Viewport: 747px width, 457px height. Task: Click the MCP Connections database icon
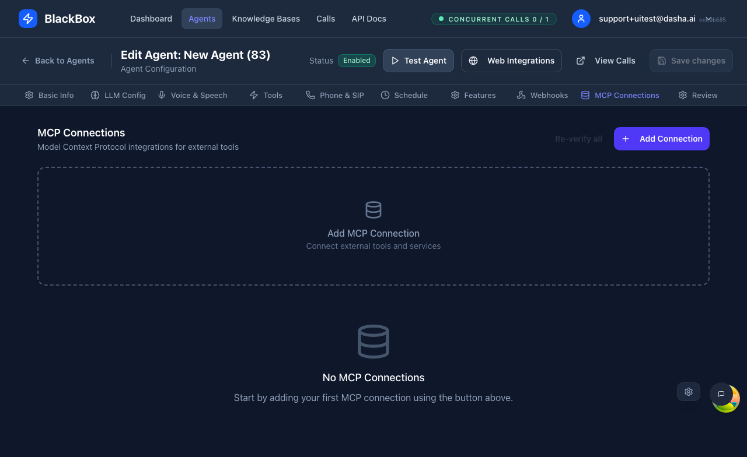(x=584, y=95)
